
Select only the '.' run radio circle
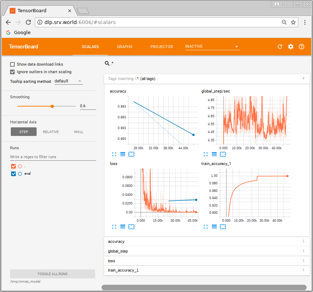pyautogui.click(x=20, y=166)
